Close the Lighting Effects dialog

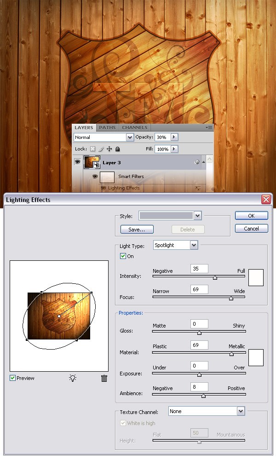[x=266, y=200]
